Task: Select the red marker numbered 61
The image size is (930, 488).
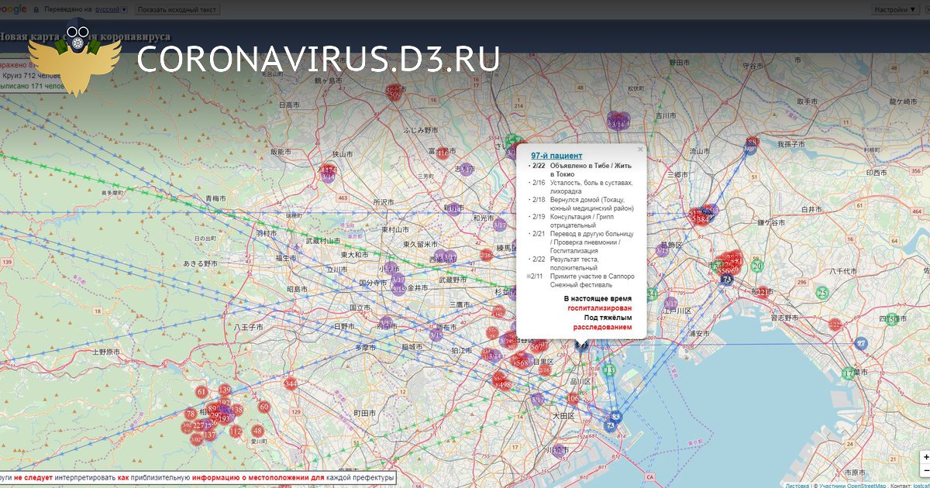Action: (202, 392)
